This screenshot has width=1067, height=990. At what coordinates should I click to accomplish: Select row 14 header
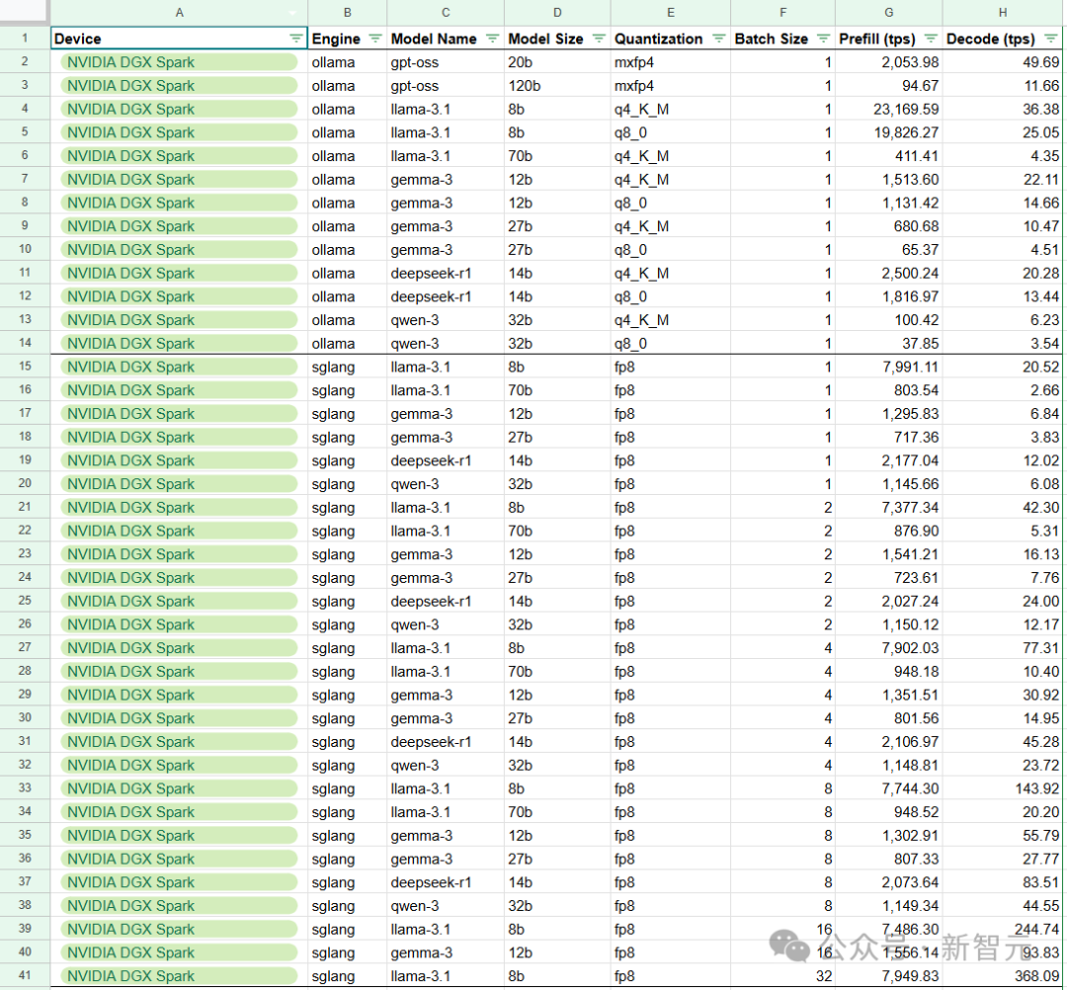click(25, 342)
